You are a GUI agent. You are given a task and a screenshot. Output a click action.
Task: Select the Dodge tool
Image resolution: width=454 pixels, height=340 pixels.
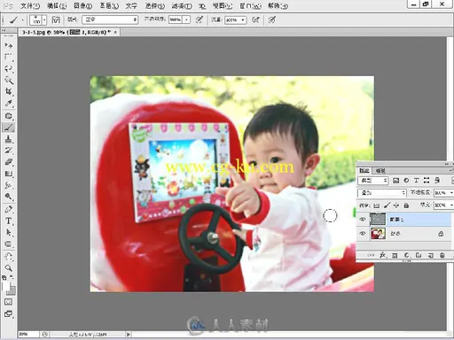tap(8, 197)
